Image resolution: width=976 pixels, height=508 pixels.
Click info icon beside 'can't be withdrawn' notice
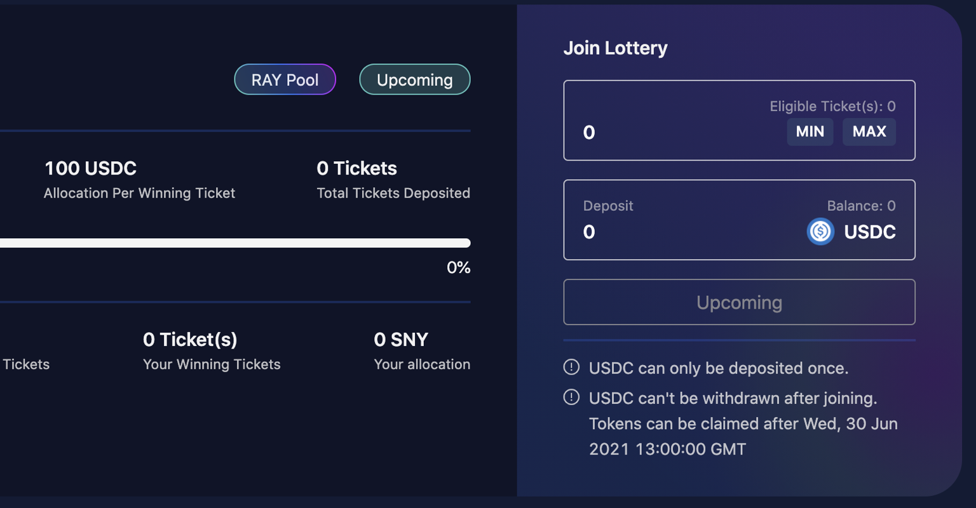coord(571,398)
